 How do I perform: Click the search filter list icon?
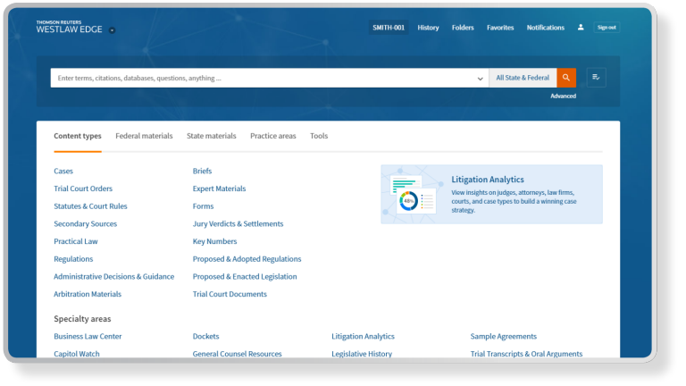coord(596,78)
